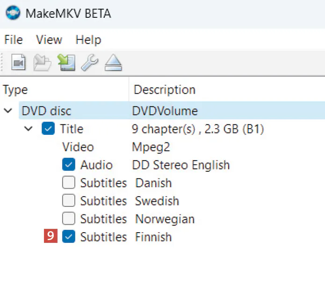Collapse the DVD disc tree node
This screenshot has width=325, height=307.
[8, 111]
